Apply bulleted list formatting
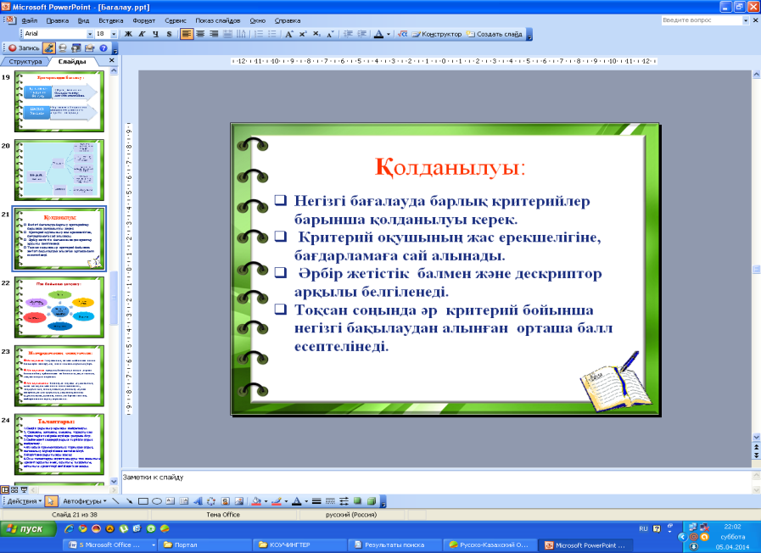The width and height of the screenshot is (761, 553). (272, 34)
